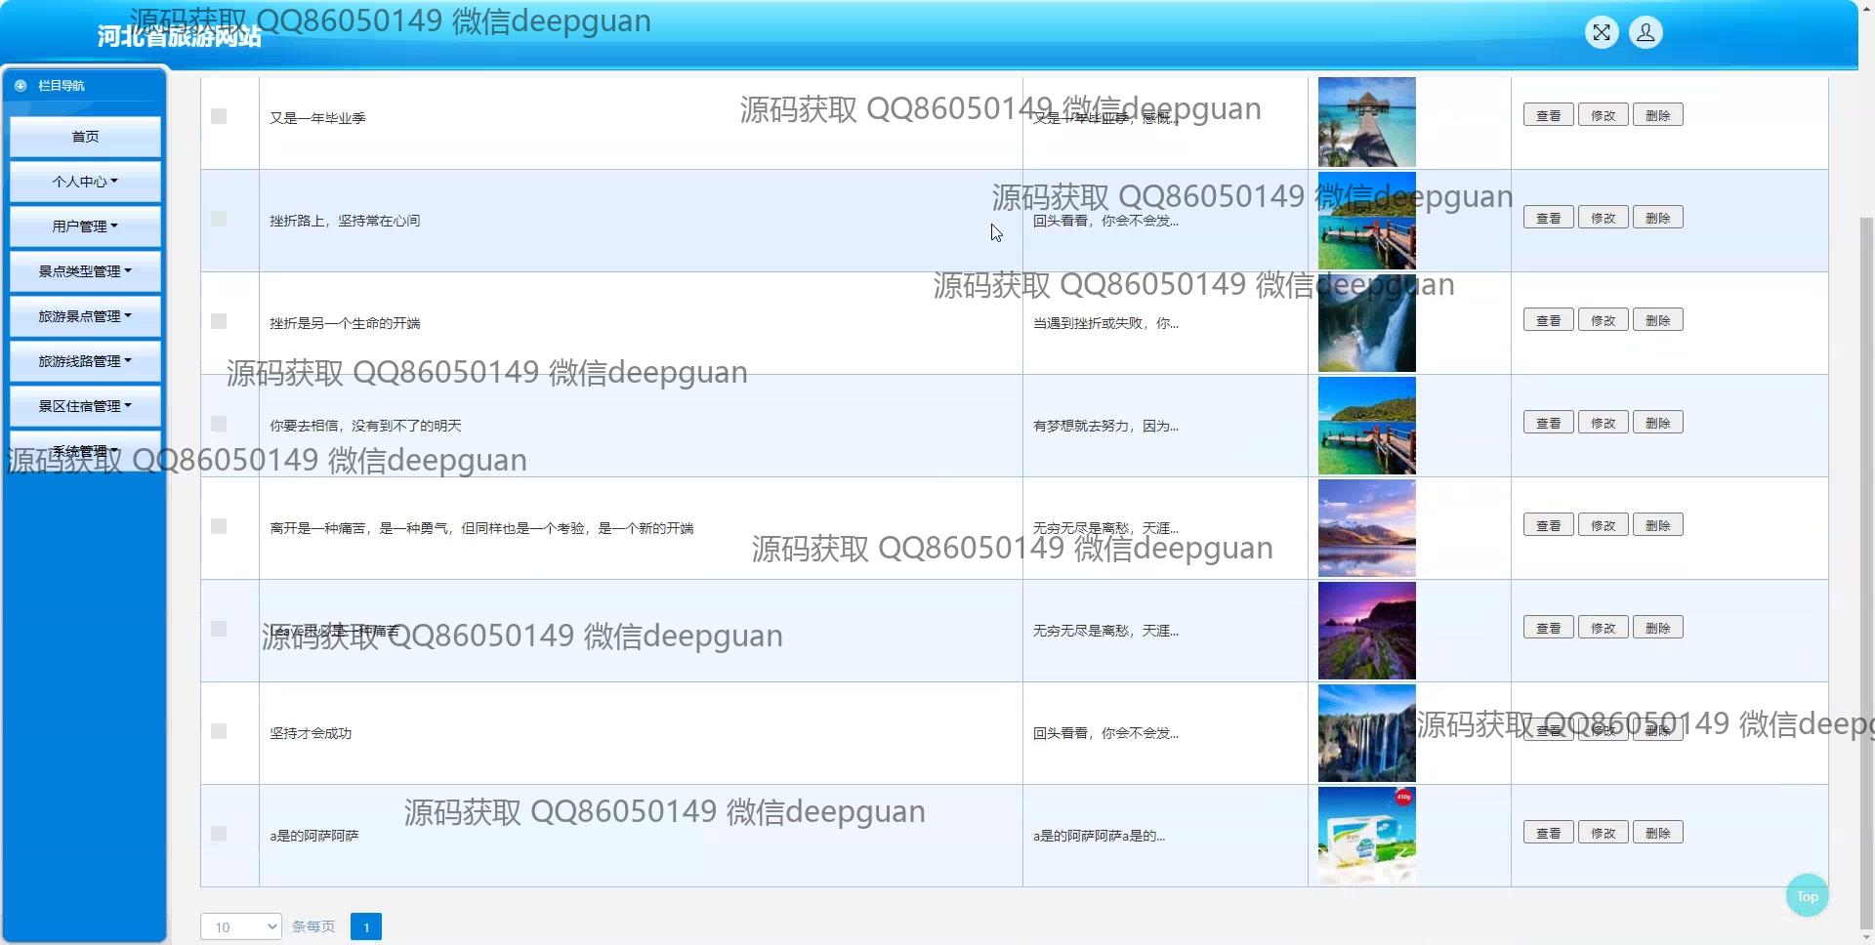The width and height of the screenshot is (1875, 945).
Task: Select page 1 in pagination
Action: click(x=366, y=926)
